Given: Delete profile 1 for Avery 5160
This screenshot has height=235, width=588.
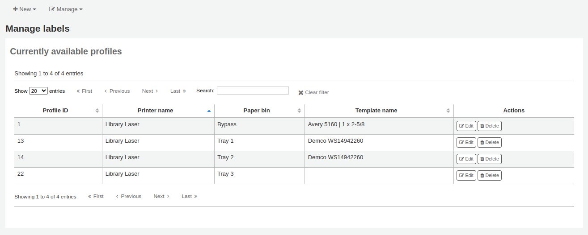Looking at the screenshot, I should tap(489, 126).
